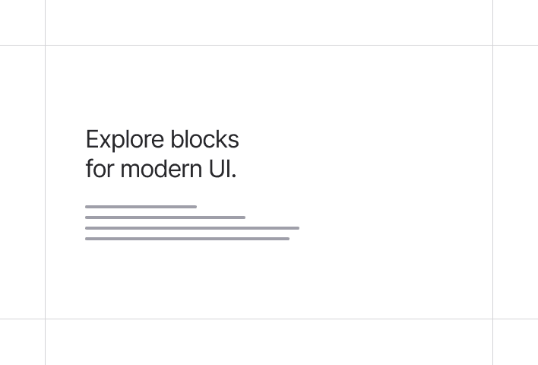Screen dimensions: 538x365
Task: Click the top-left corner grid cell
Action: (x=22, y=22)
